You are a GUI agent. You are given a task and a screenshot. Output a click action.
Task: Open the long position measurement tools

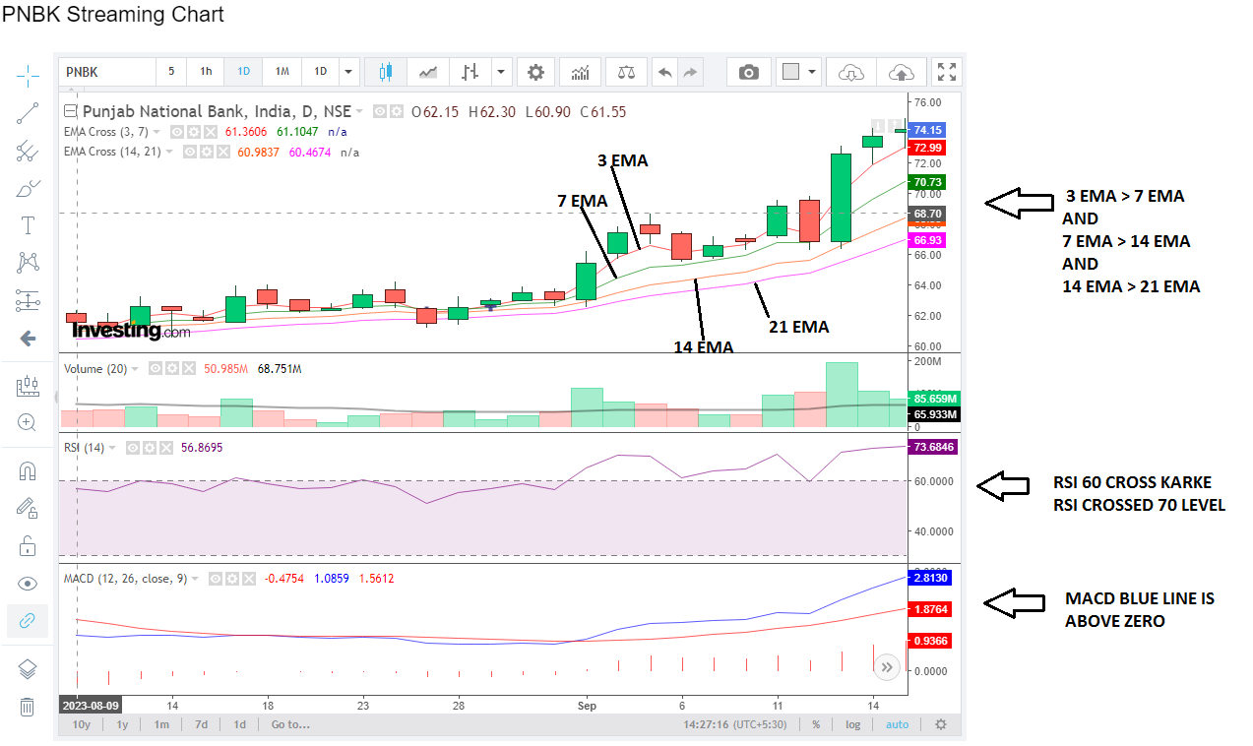point(28,299)
